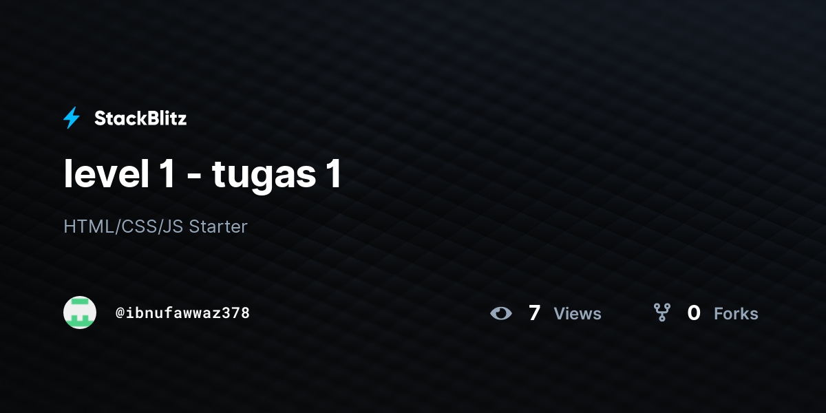This screenshot has height=413, width=826.
Task: Open the green pixel avatar image
Action: (x=80, y=313)
